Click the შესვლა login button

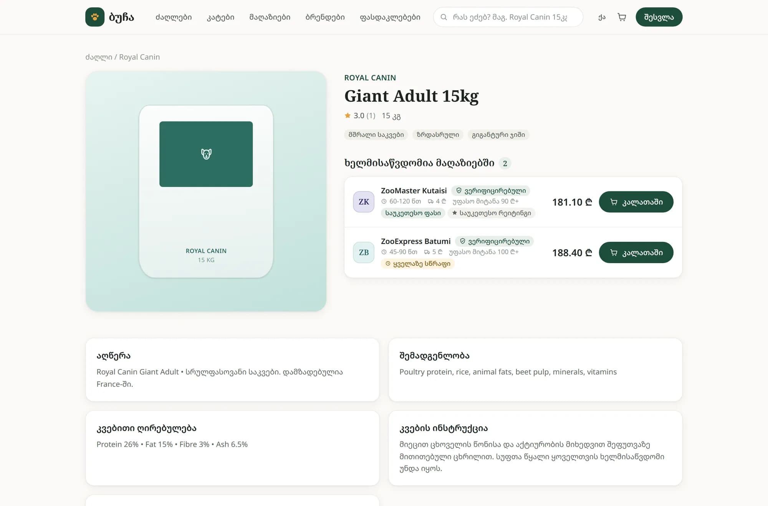(659, 17)
